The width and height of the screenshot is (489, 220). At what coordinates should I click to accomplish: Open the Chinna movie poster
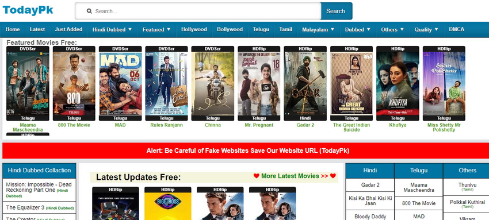tap(213, 83)
